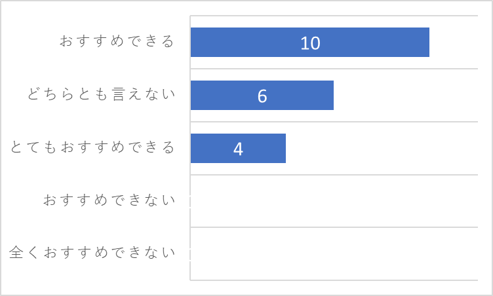Click empty plot area right of bar 6
Viewport: 493px width, 296px height.
tap(406, 95)
